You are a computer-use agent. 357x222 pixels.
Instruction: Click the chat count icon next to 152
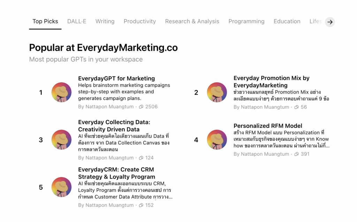pyautogui.click(x=141, y=205)
